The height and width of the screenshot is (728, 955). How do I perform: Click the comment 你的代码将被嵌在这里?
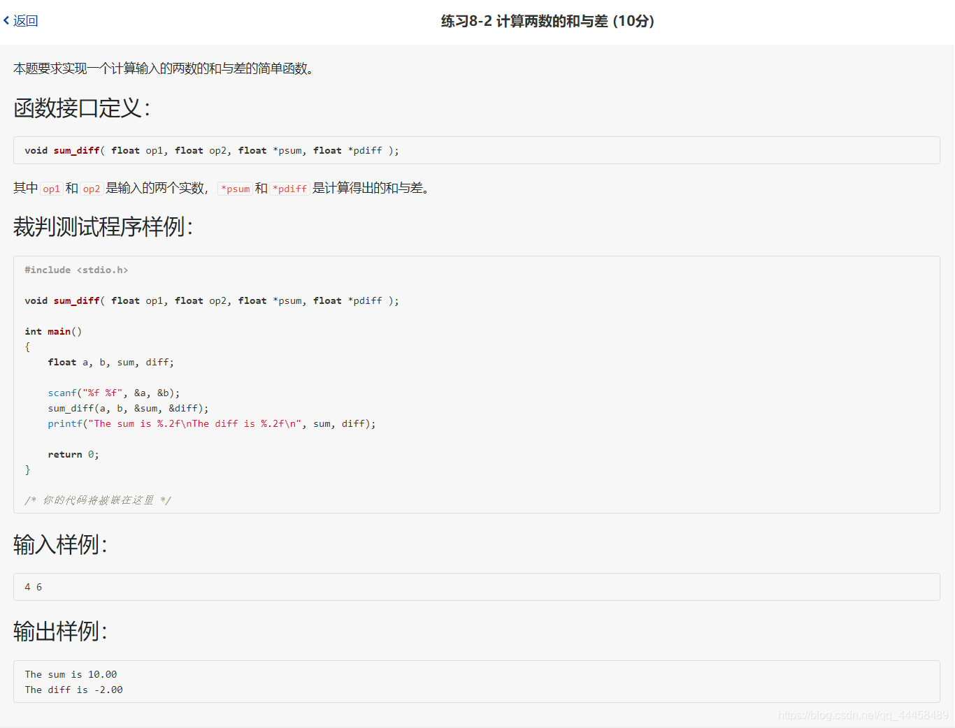pyautogui.click(x=98, y=500)
